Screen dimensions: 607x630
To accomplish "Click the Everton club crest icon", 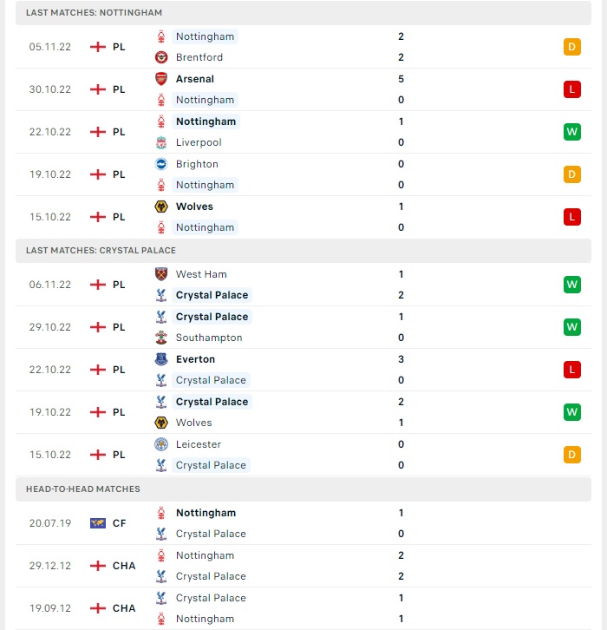I will tap(161, 359).
